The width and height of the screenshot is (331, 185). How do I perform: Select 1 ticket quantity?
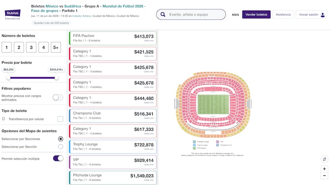(7, 48)
